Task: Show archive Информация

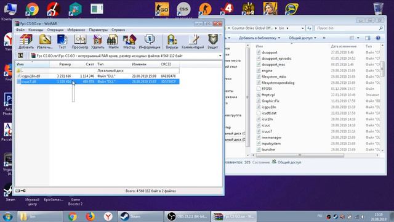Action: pyautogui.click(x=150, y=41)
